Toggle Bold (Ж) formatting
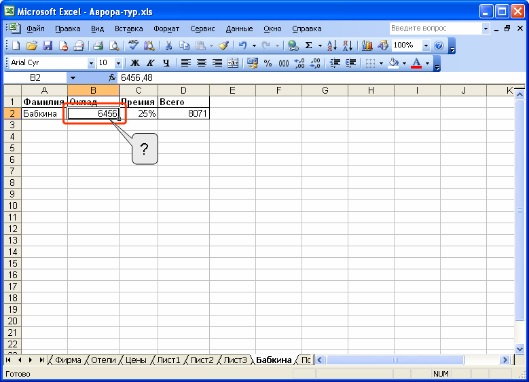This screenshot has width=529, height=382. tap(135, 63)
